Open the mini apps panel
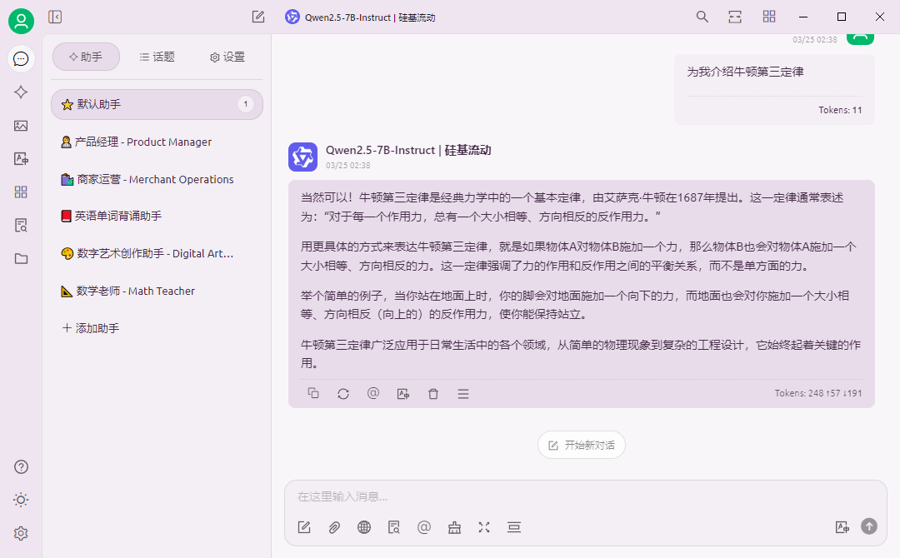900x558 pixels. coord(21,192)
